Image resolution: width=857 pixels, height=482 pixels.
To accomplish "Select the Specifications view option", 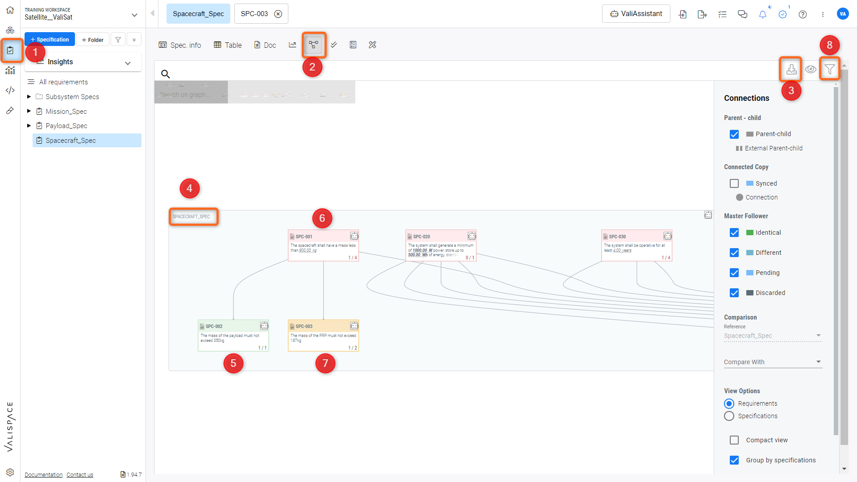I will 729,416.
